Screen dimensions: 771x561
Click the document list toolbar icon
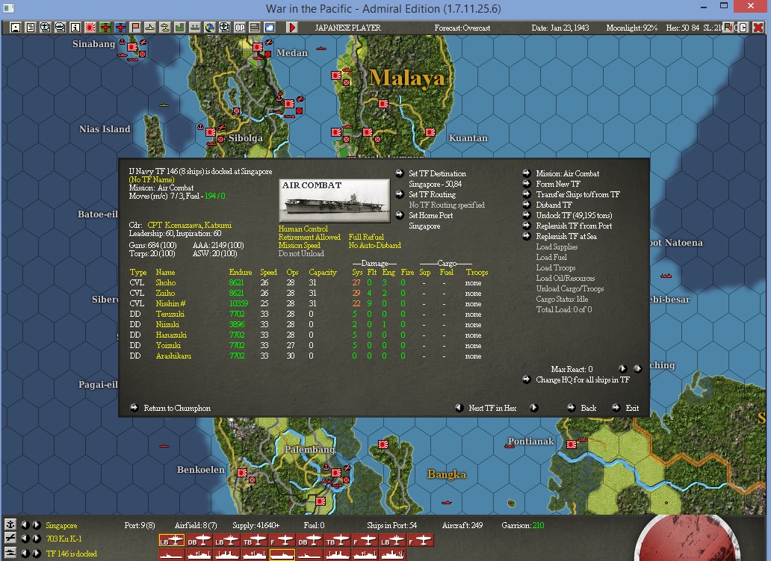click(x=31, y=28)
